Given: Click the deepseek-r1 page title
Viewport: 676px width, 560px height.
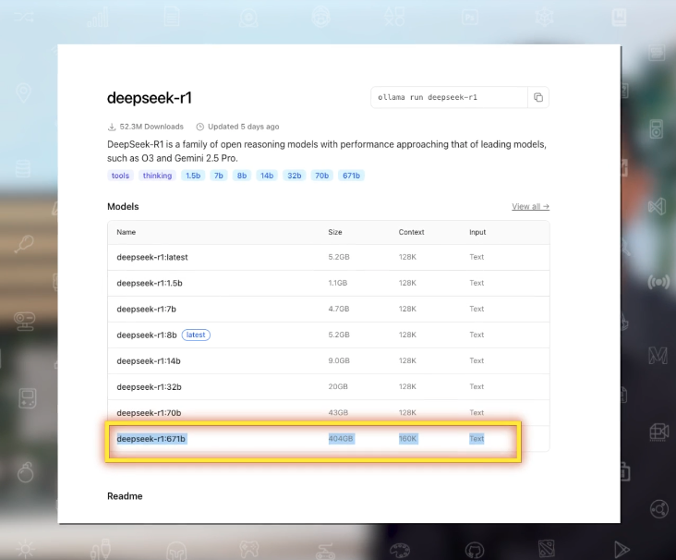Looking at the screenshot, I should coord(150,98).
